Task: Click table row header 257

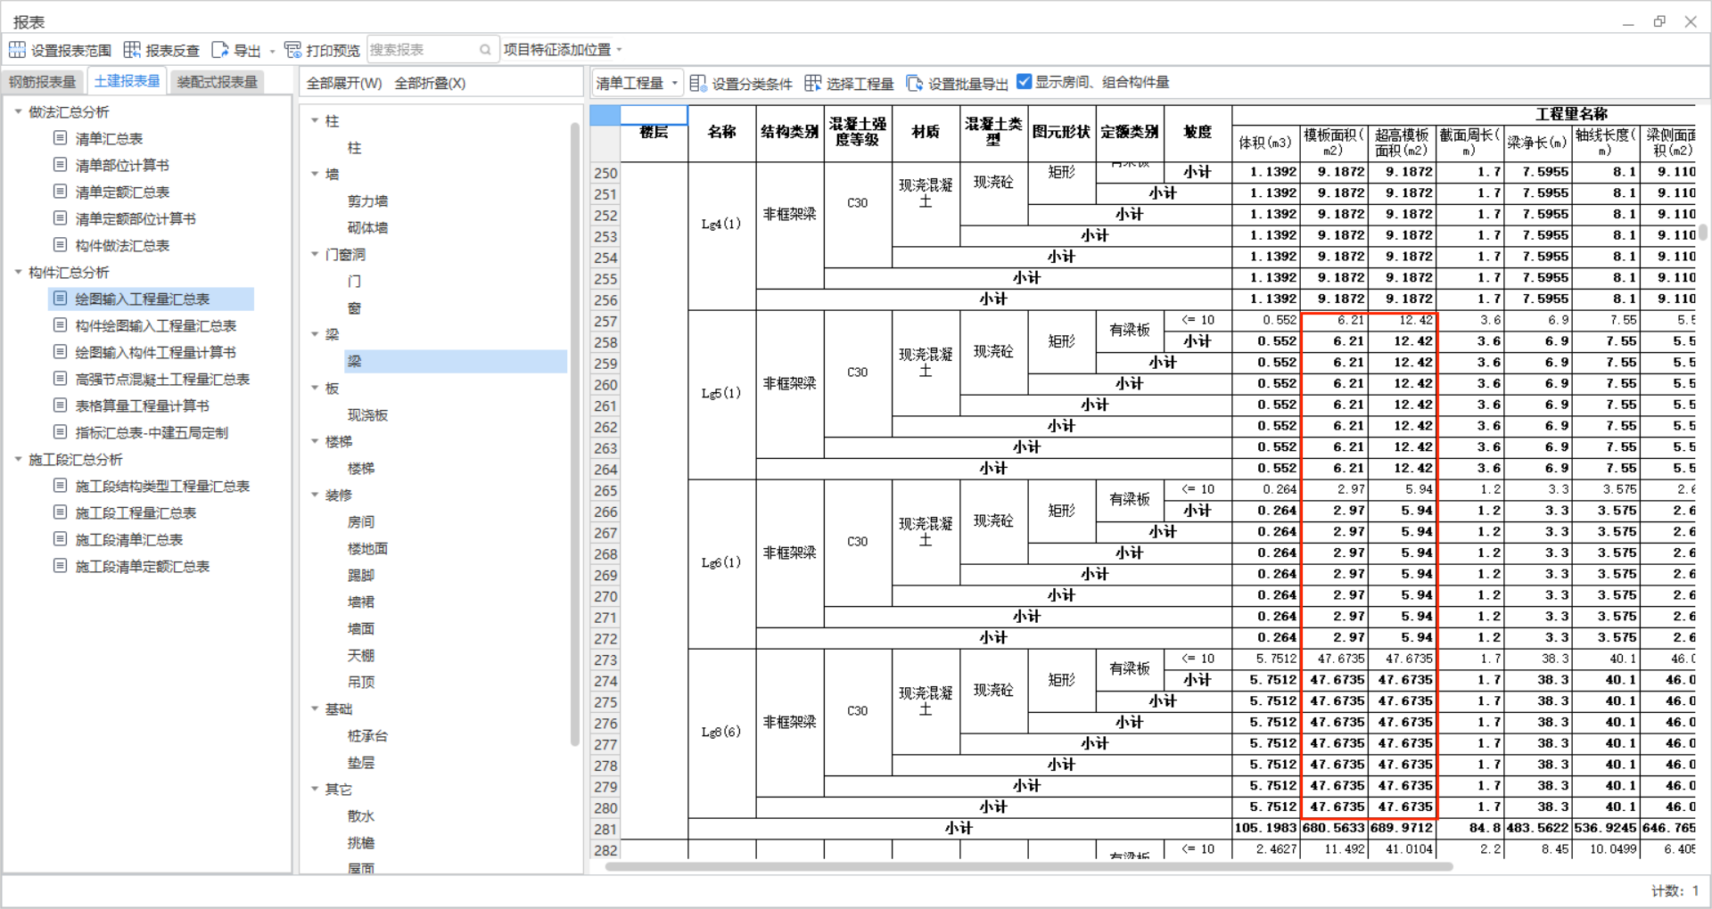Action: click(605, 321)
